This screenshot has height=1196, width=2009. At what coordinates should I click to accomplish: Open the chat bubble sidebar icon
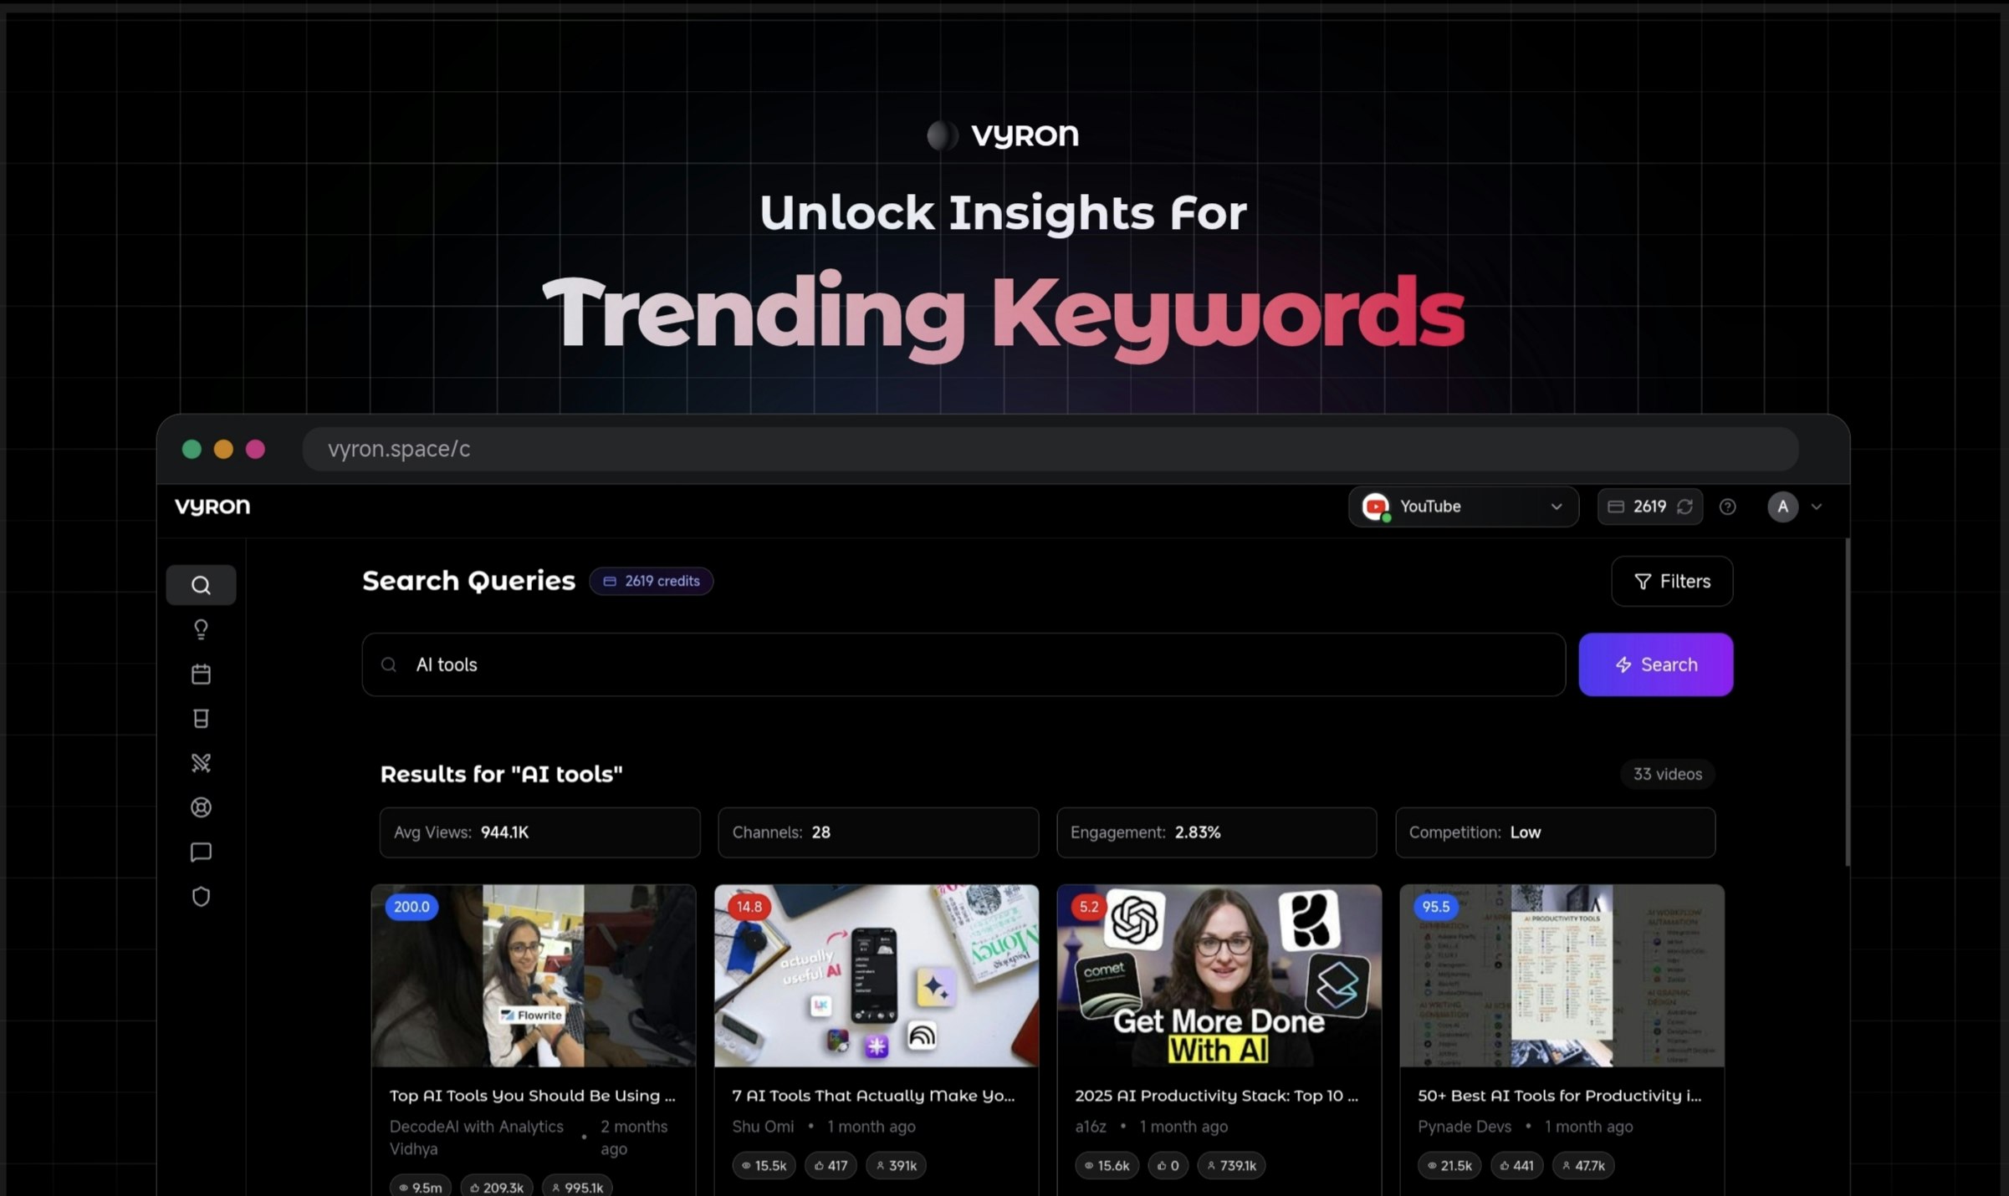[x=201, y=852]
